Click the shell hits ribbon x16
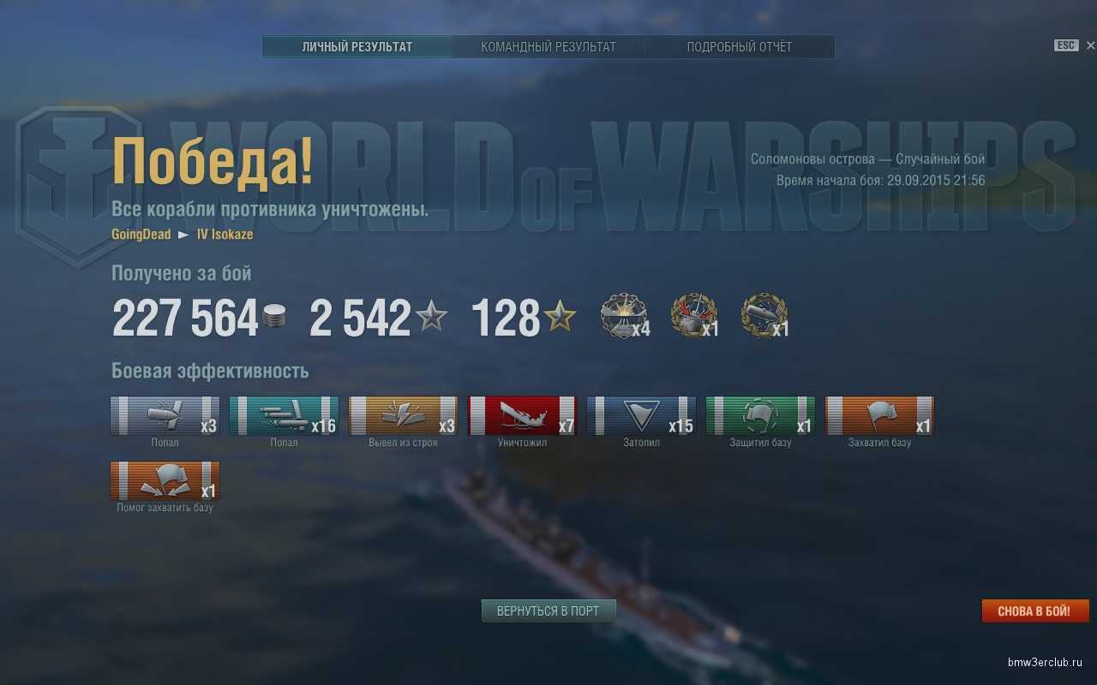Image resolution: width=1097 pixels, height=685 pixels. [x=284, y=415]
